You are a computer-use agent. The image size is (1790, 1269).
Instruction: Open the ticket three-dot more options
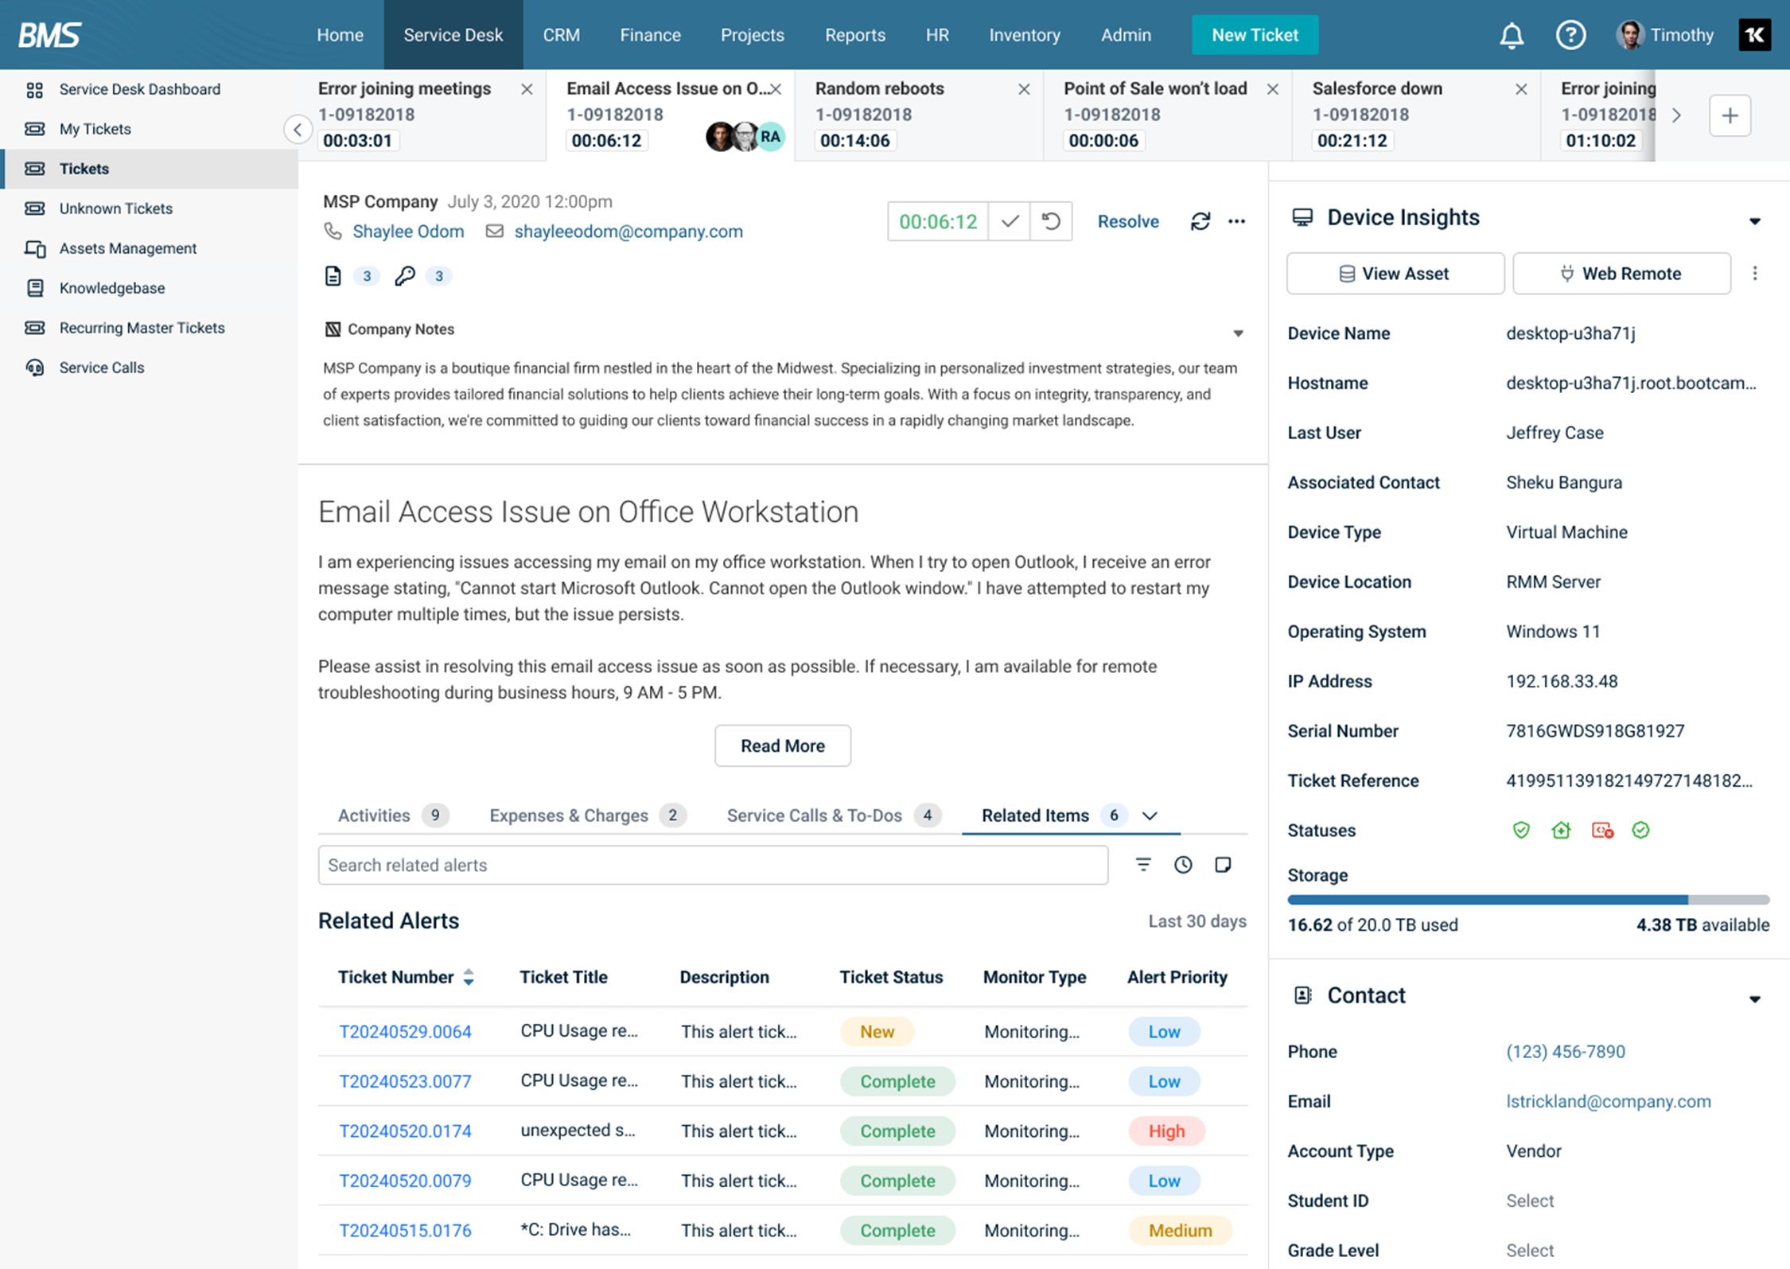click(1236, 221)
